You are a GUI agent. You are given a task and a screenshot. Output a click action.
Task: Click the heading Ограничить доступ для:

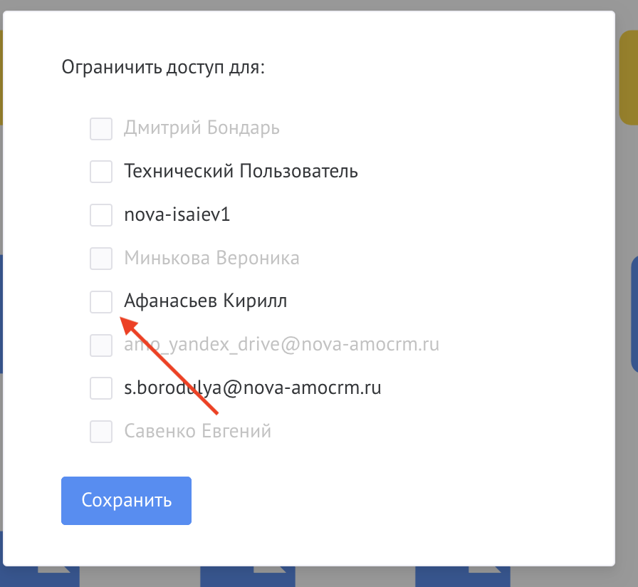(163, 68)
